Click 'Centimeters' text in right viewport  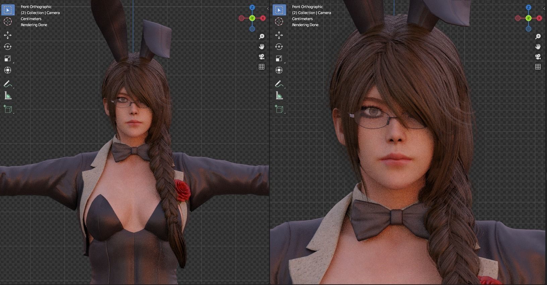point(302,19)
